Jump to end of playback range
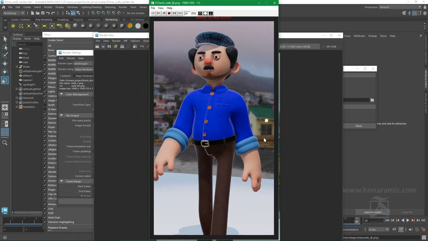Image resolution: width=428 pixels, height=241 pixels. tap(423, 220)
